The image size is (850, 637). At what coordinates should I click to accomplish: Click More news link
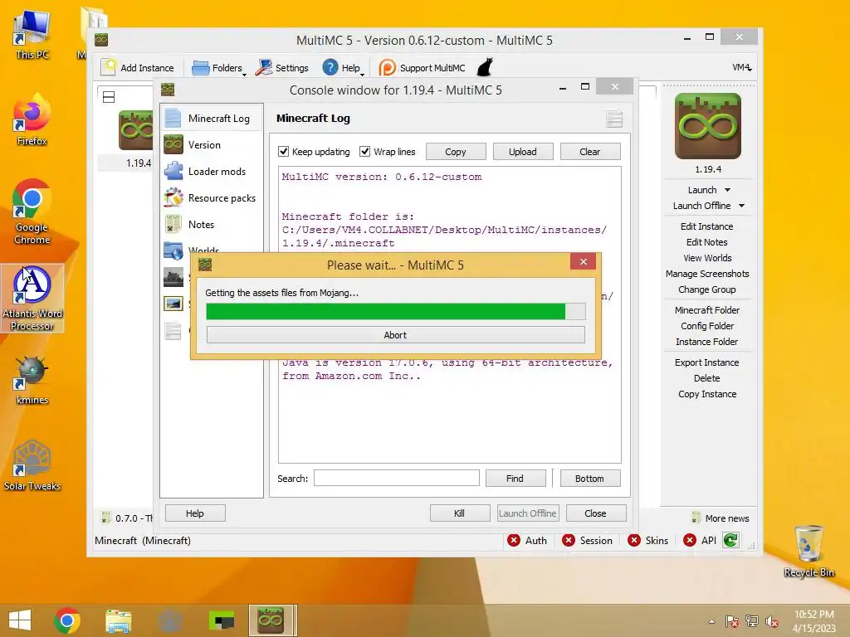(721, 518)
